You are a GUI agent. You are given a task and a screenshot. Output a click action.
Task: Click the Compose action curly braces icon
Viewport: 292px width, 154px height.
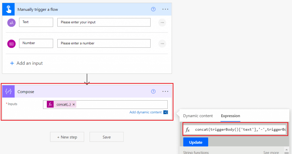point(8,91)
